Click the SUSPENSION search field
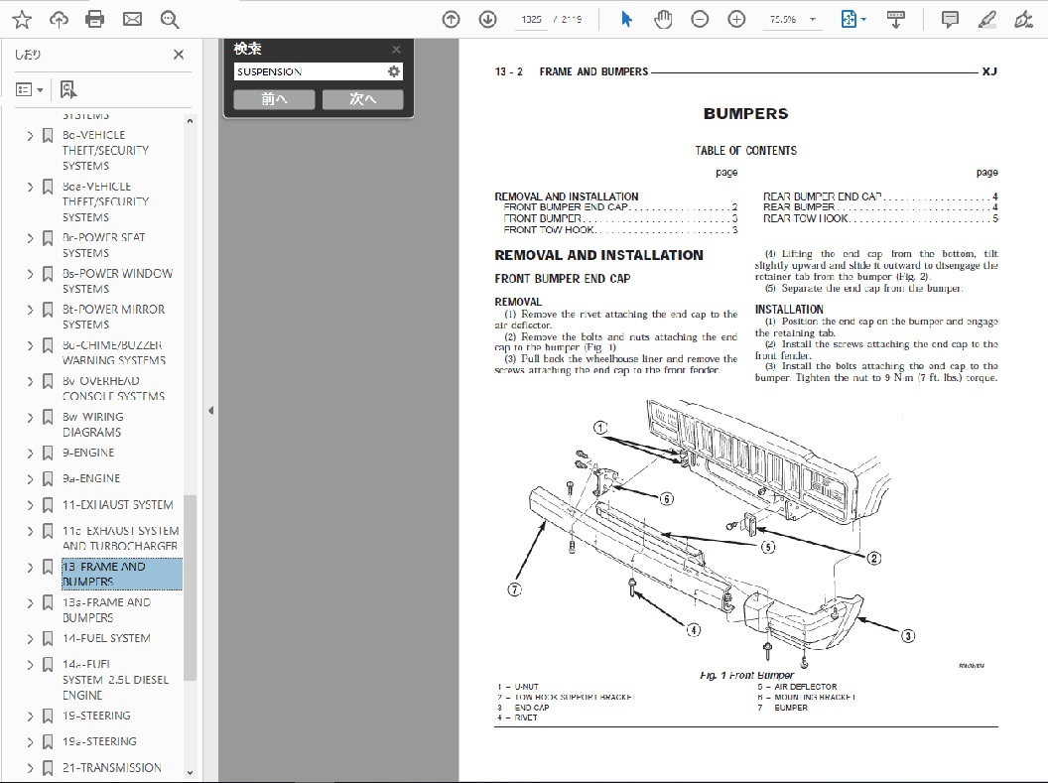The height and width of the screenshot is (783, 1048). click(x=310, y=71)
